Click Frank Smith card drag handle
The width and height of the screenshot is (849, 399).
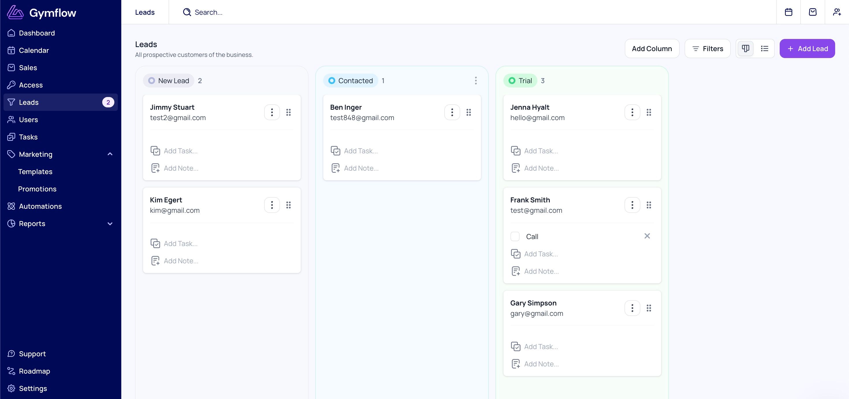[x=649, y=205]
